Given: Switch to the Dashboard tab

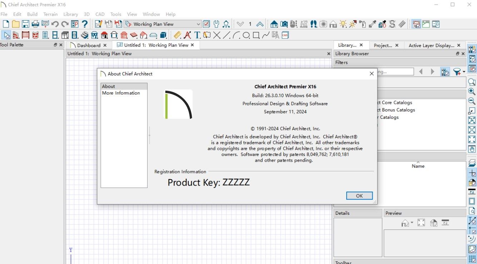Looking at the screenshot, I should [89, 45].
